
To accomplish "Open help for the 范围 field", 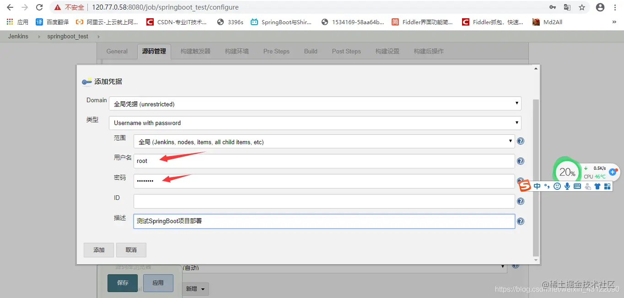I will [x=520, y=141].
